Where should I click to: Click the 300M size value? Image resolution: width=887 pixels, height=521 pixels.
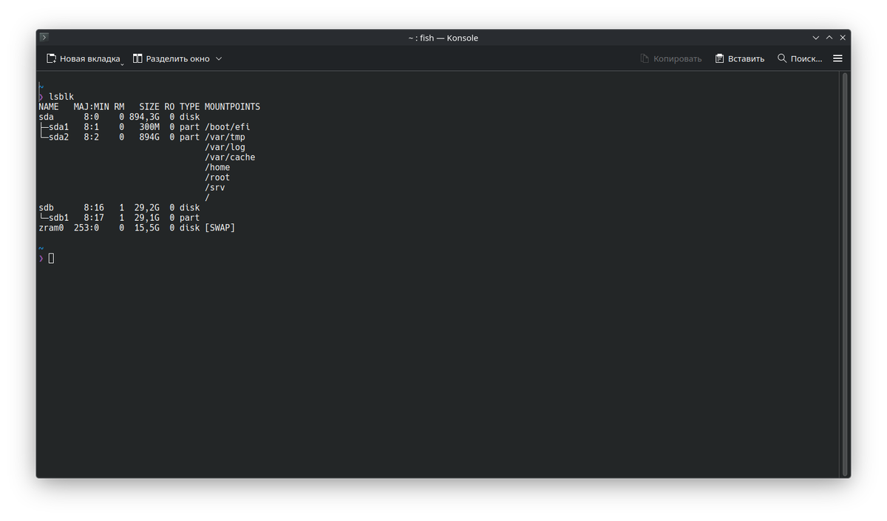pos(149,127)
